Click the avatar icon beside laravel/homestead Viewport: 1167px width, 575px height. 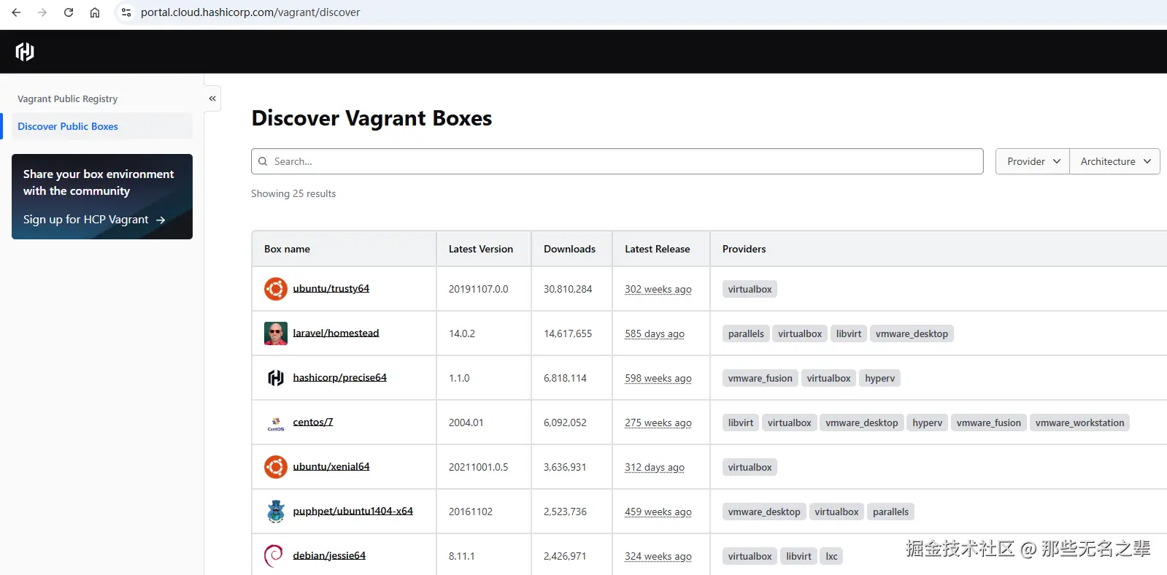(275, 333)
